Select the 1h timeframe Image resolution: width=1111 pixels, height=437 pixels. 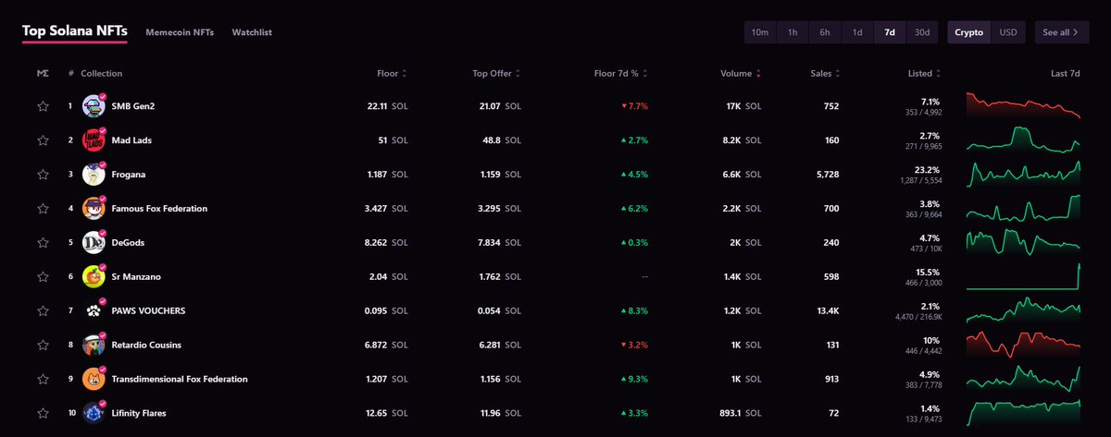point(793,32)
